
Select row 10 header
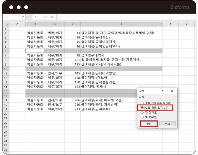pyautogui.click(x=6, y=69)
